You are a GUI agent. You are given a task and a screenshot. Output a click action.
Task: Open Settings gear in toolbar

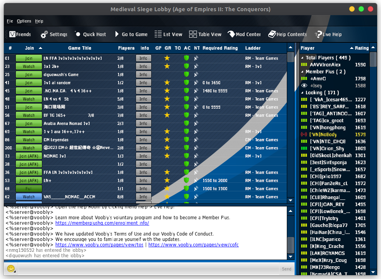[x=44, y=35]
